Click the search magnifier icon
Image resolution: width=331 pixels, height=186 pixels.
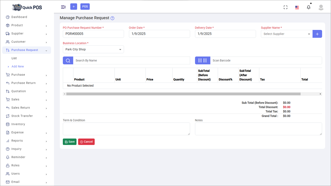coord(68,60)
